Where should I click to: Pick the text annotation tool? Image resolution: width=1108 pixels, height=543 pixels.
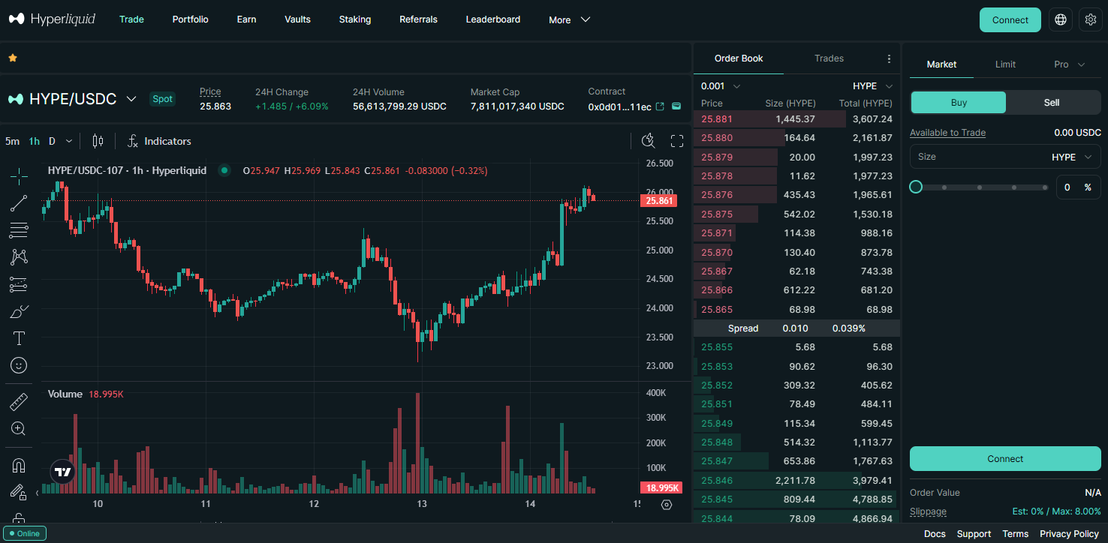tap(19, 338)
